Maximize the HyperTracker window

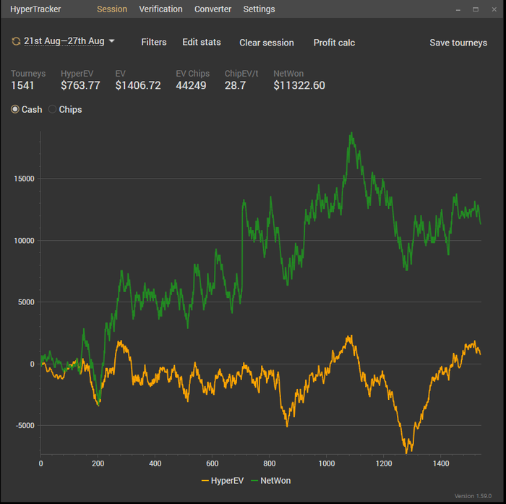(476, 9)
